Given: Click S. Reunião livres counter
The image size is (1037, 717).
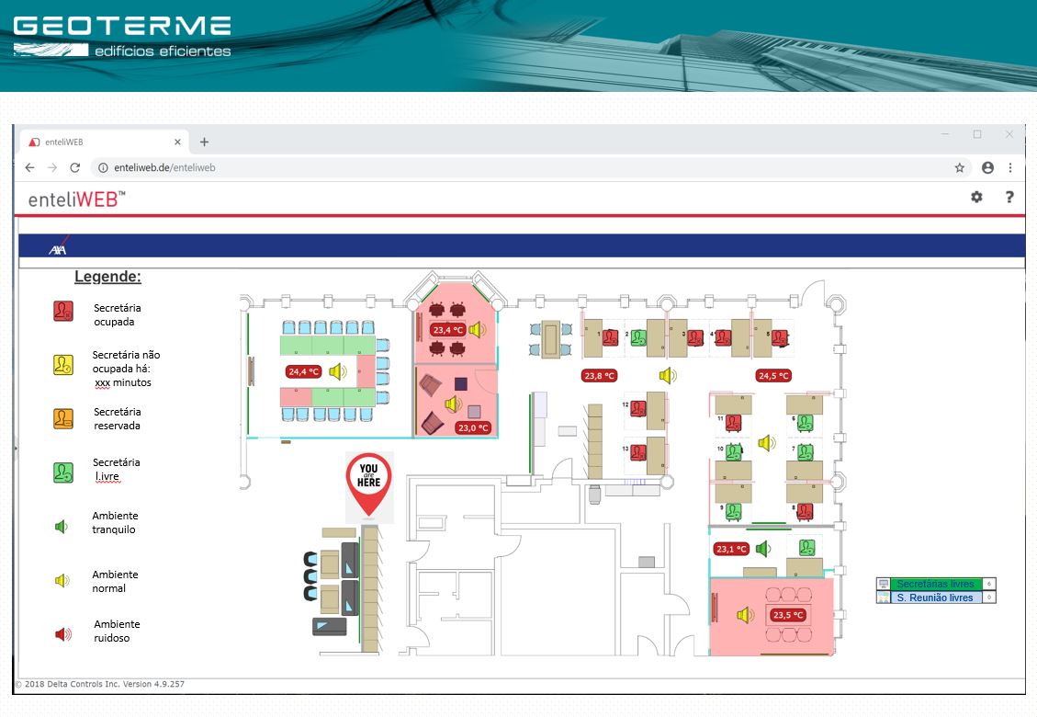Looking at the screenshot, I should coord(936,597).
